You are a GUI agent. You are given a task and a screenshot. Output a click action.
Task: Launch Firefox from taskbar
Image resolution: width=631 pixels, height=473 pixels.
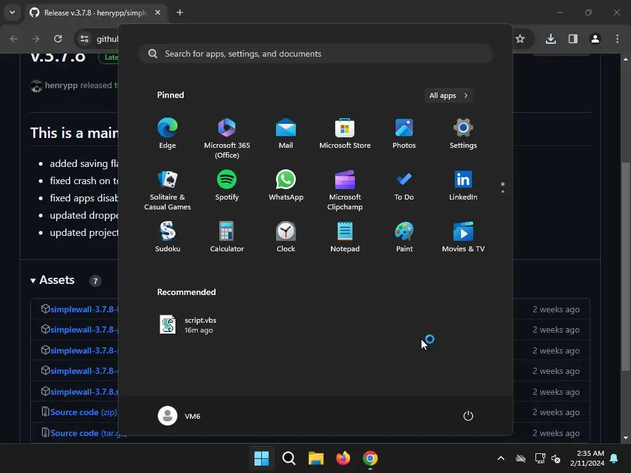(x=343, y=458)
